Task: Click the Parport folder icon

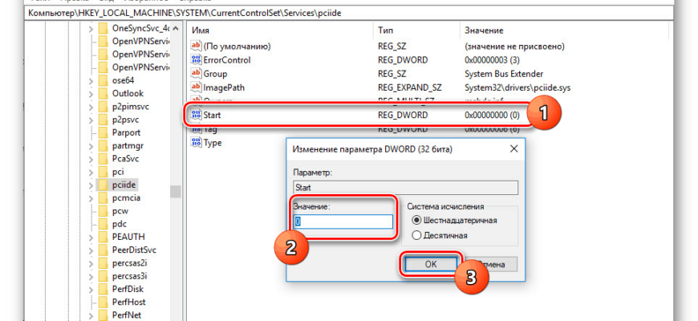Action: tap(103, 132)
